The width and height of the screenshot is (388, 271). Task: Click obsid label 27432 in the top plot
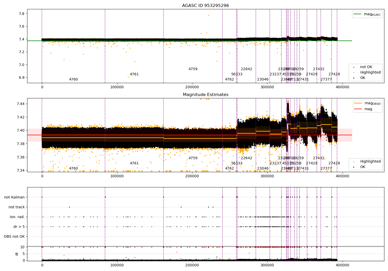[319, 69]
